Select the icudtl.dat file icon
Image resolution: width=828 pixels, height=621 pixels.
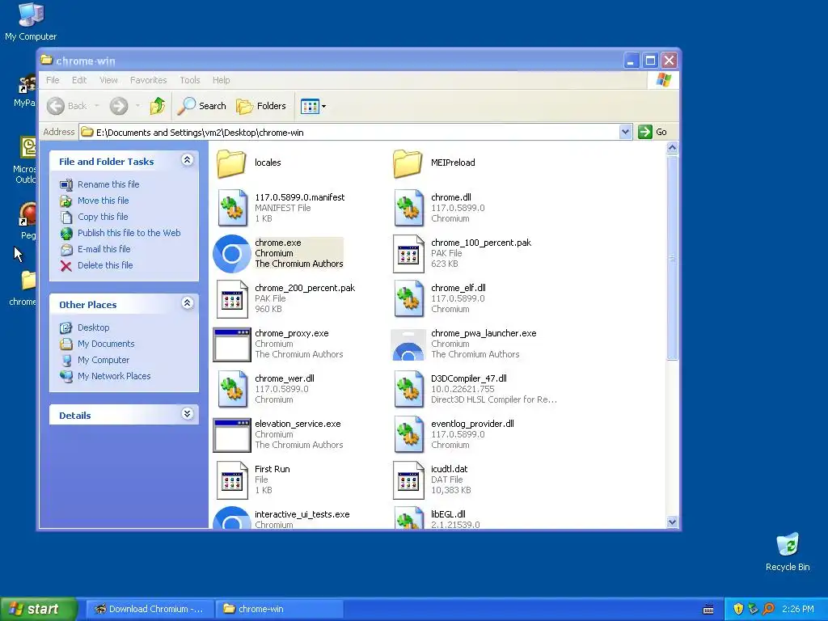coord(408,480)
